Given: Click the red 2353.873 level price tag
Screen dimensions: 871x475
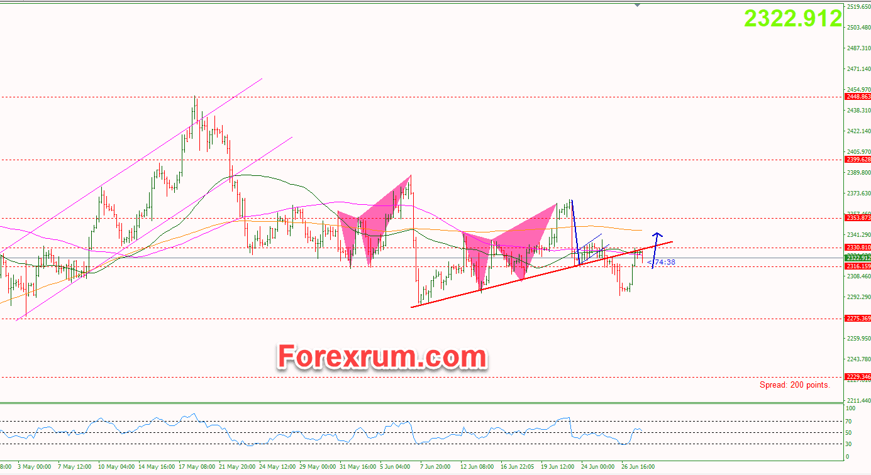Looking at the screenshot, I should 858,218.
